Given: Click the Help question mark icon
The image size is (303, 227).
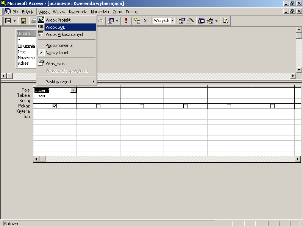Looking at the screenshot, I should 225,21.
